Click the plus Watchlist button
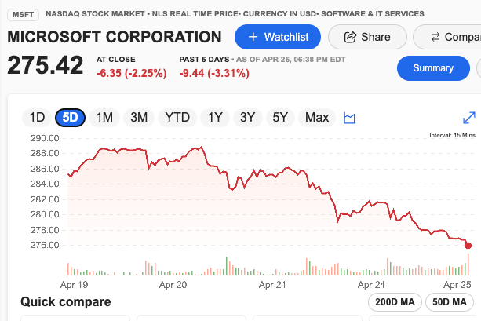The image size is (481, 321). pyautogui.click(x=277, y=37)
